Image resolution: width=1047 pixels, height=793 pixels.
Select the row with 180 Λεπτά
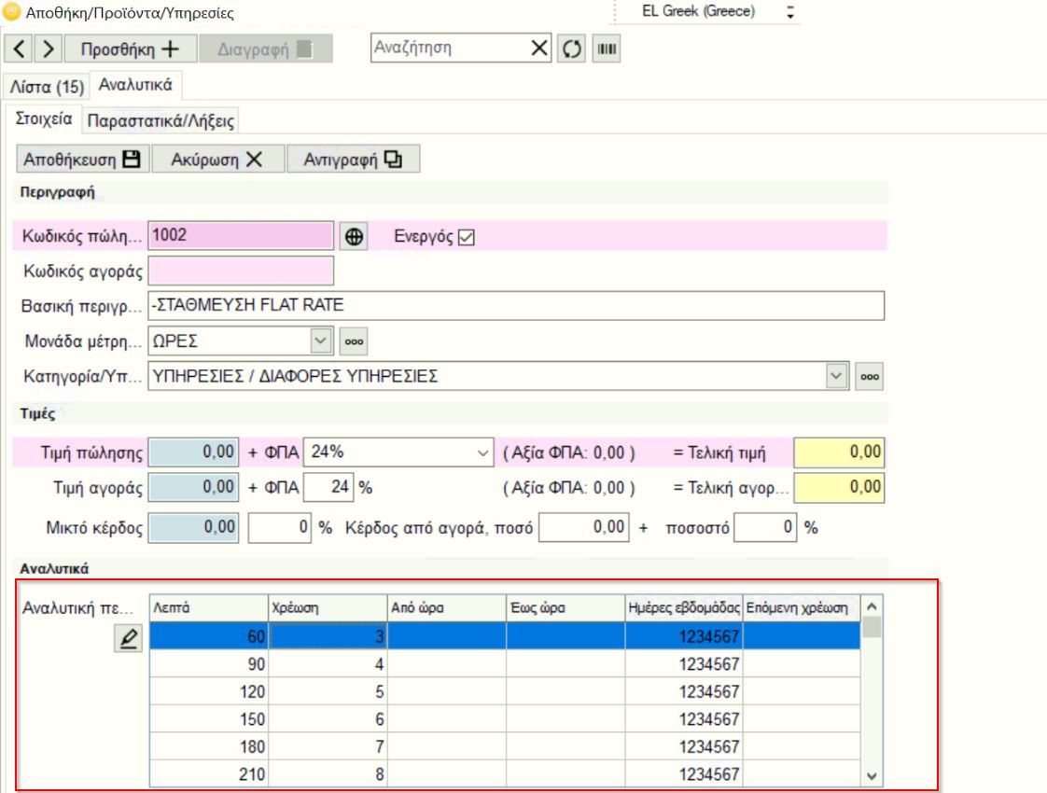pos(505,746)
